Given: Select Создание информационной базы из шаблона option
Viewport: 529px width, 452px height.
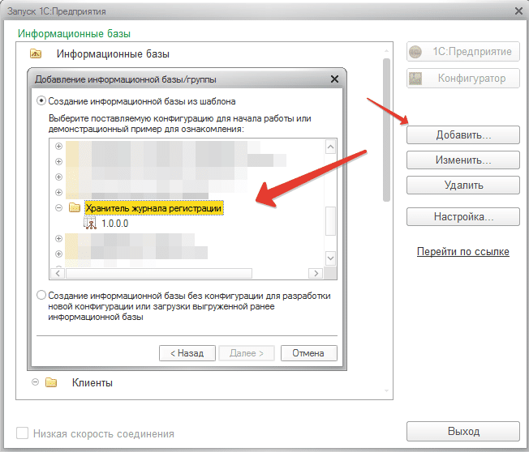Looking at the screenshot, I should [42, 101].
